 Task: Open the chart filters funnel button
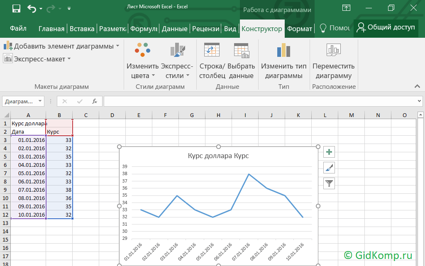(x=329, y=183)
